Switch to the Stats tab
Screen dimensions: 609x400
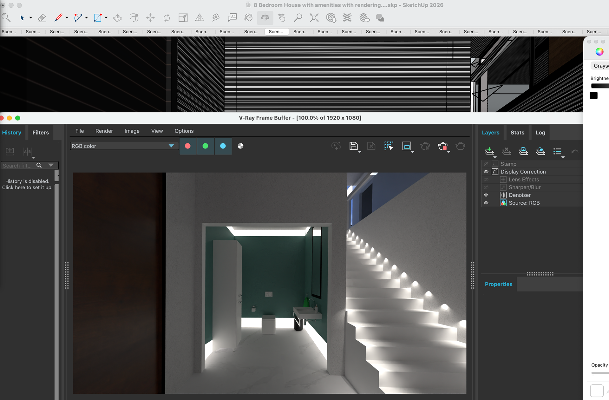tap(517, 133)
